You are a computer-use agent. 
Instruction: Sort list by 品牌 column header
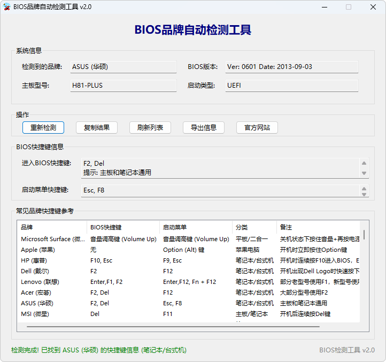[52, 227]
